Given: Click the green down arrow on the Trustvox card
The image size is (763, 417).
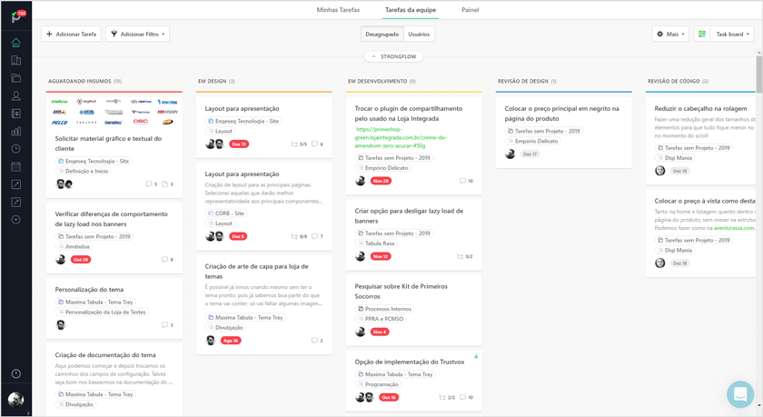Looking at the screenshot, I should point(476,357).
